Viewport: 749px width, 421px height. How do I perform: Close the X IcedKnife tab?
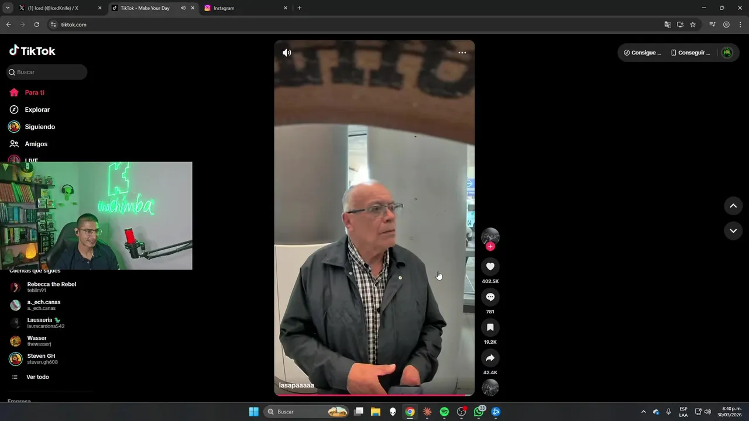99,8
